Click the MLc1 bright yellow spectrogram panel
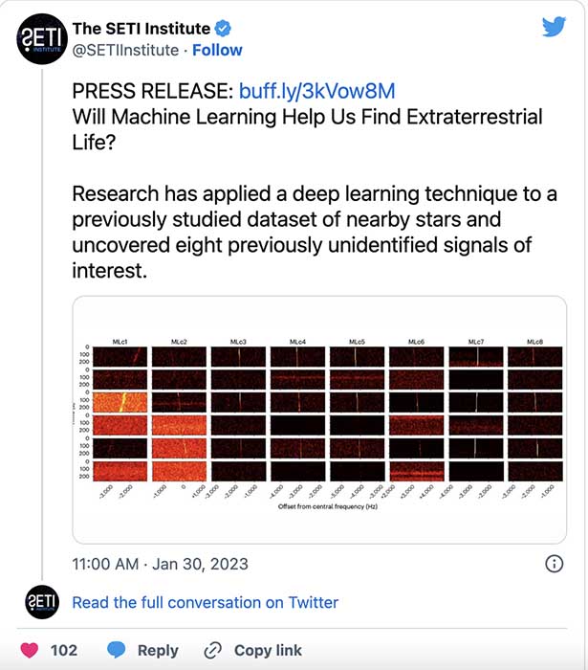 [120, 403]
